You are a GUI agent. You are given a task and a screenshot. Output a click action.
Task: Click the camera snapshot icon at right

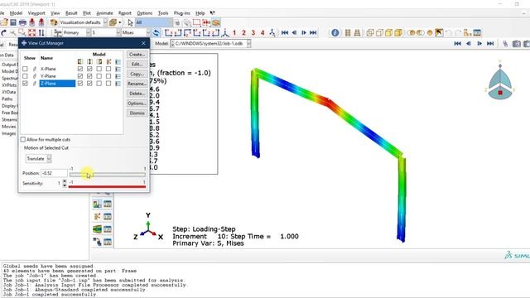[516, 44]
